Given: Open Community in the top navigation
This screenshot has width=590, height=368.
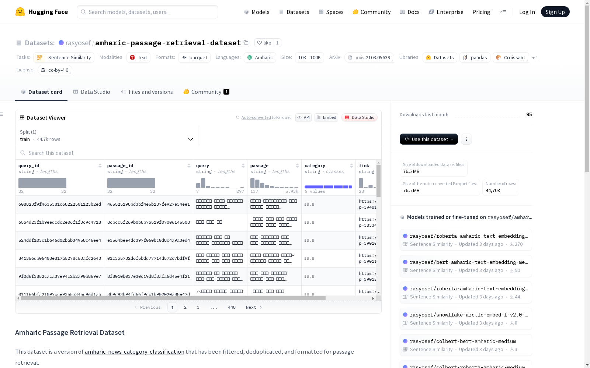Looking at the screenshot, I should (372, 12).
